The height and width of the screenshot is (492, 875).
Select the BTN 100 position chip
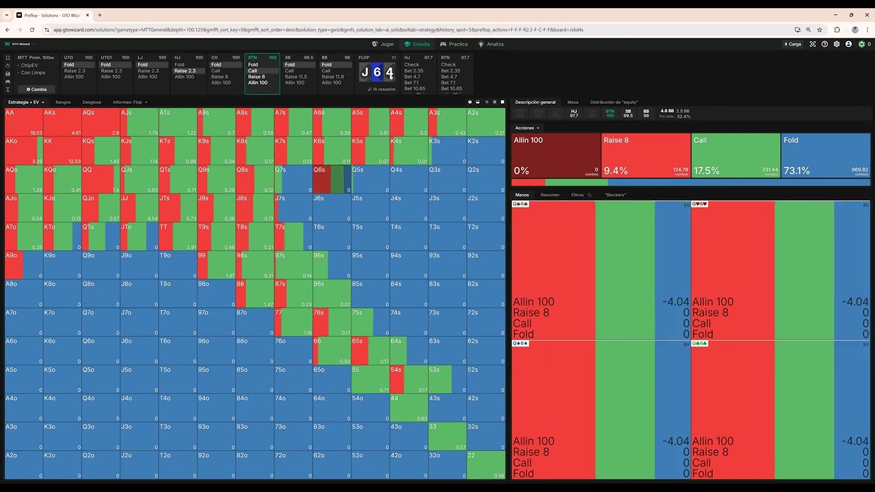(610, 113)
